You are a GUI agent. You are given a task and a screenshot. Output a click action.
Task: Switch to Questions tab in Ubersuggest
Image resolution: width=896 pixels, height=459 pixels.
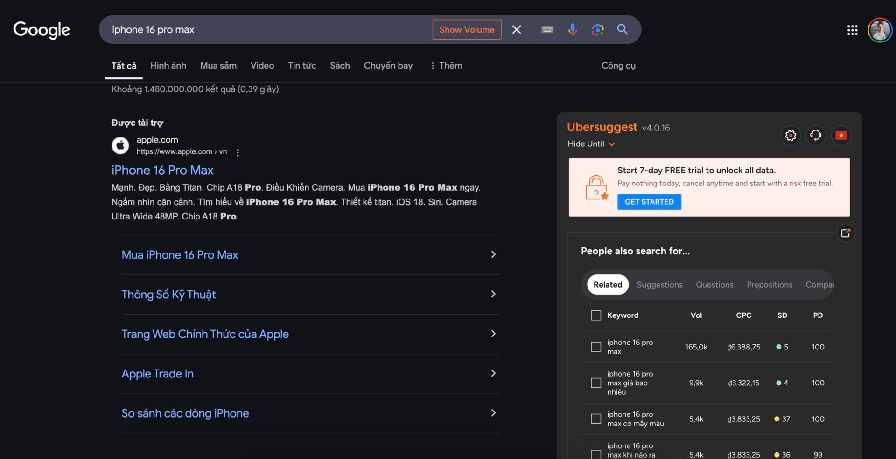[x=714, y=285]
